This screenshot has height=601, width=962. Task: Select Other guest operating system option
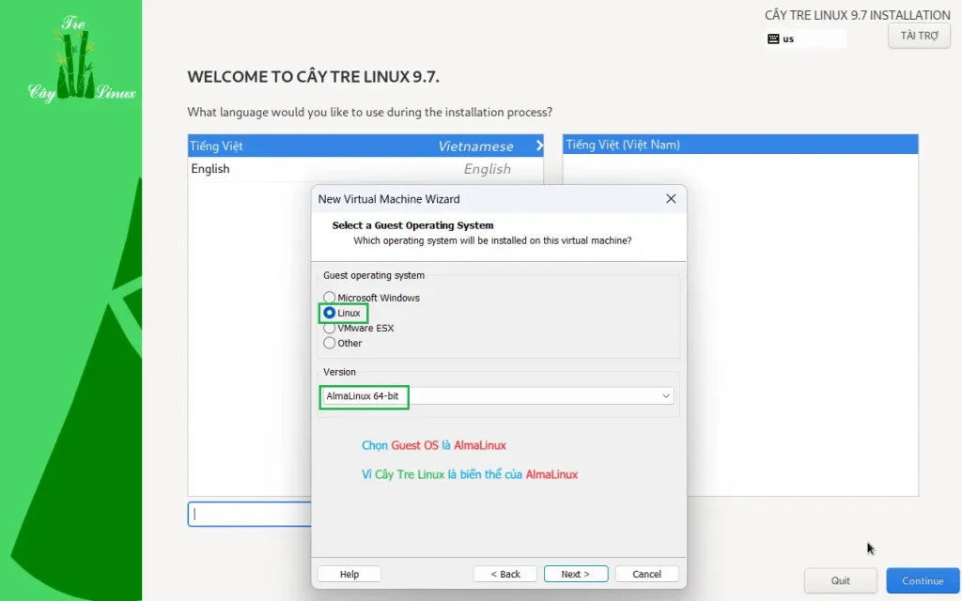click(x=330, y=343)
